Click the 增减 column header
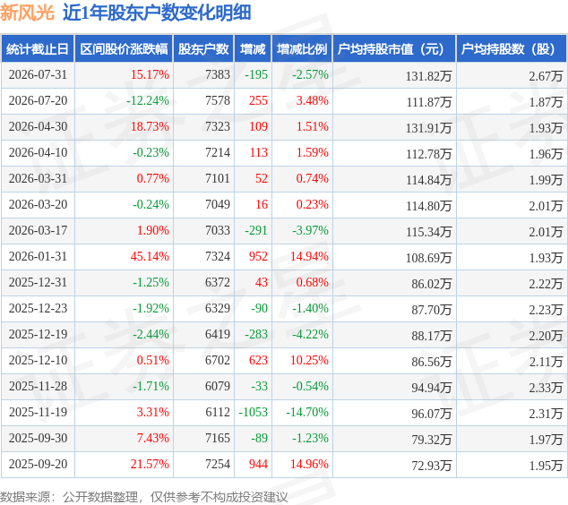 pos(253,49)
